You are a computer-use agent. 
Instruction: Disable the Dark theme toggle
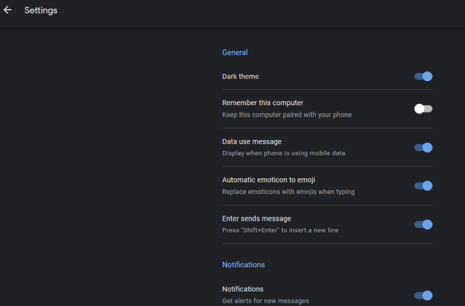click(423, 76)
